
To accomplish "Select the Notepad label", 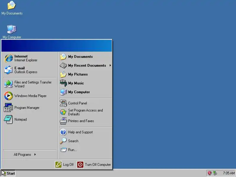I will (21, 119).
